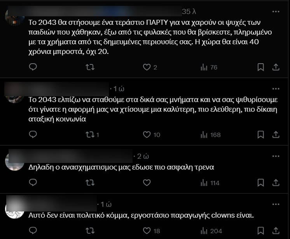
Task: View analytics showing 168 views
Action: pos(211,135)
